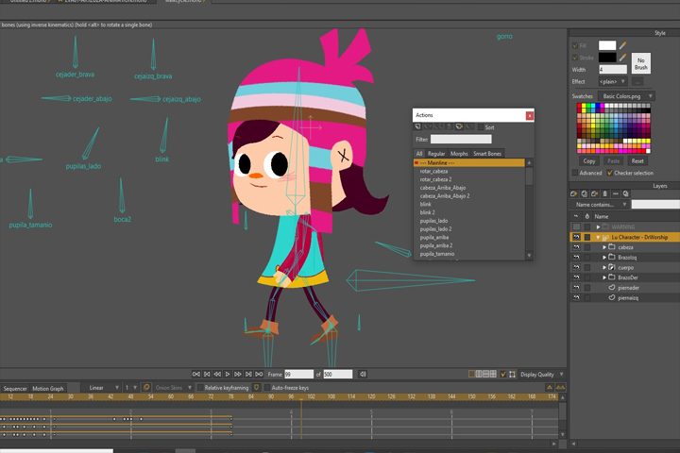Viewport: 680px width, 453px height.
Task: Open the Display Quality dropdown
Action: tap(542, 374)
